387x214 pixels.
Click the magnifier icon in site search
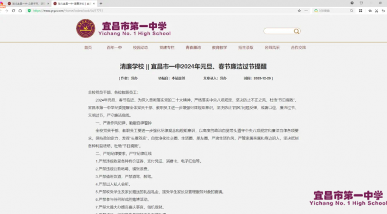tap(296, 31)
